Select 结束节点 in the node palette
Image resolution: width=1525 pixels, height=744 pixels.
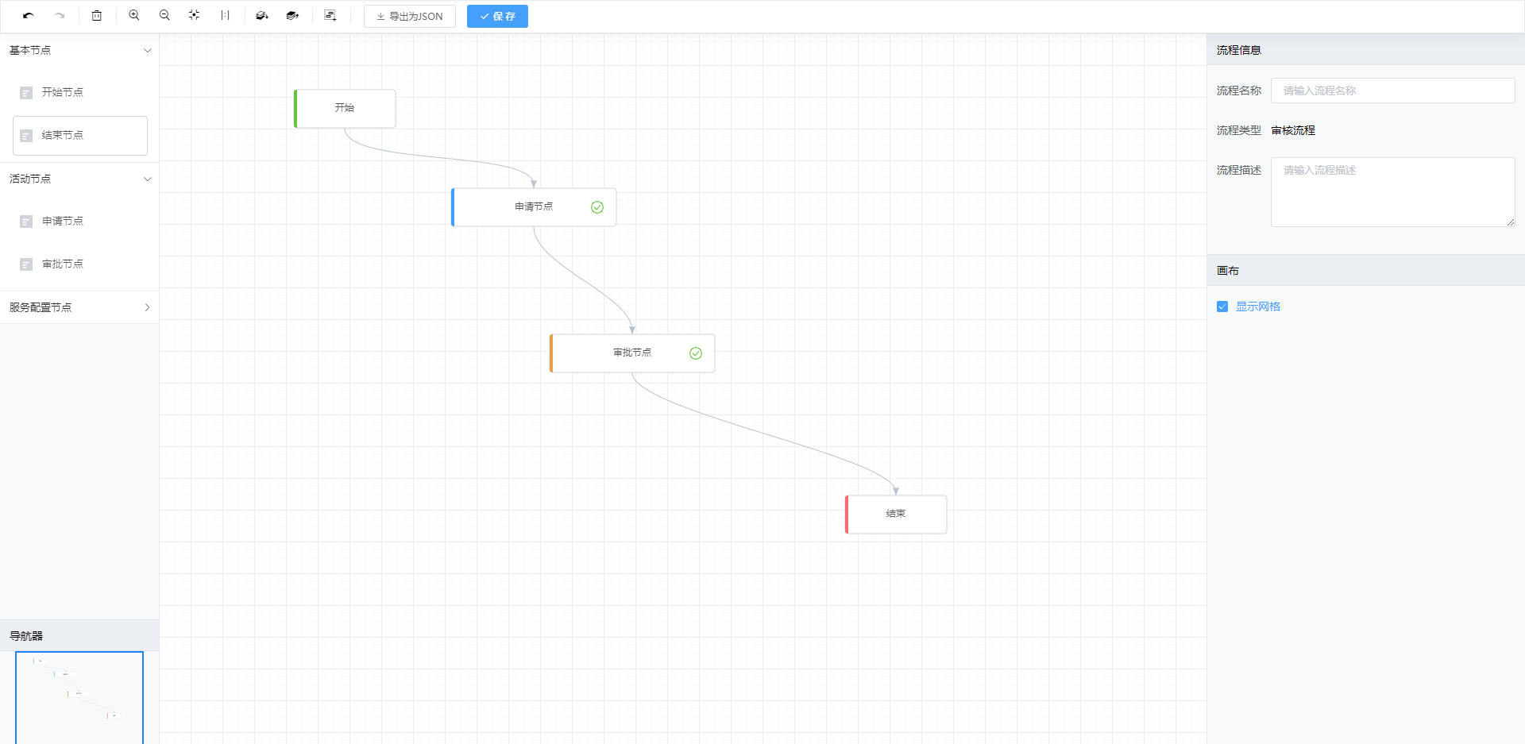tap(80, 136)
